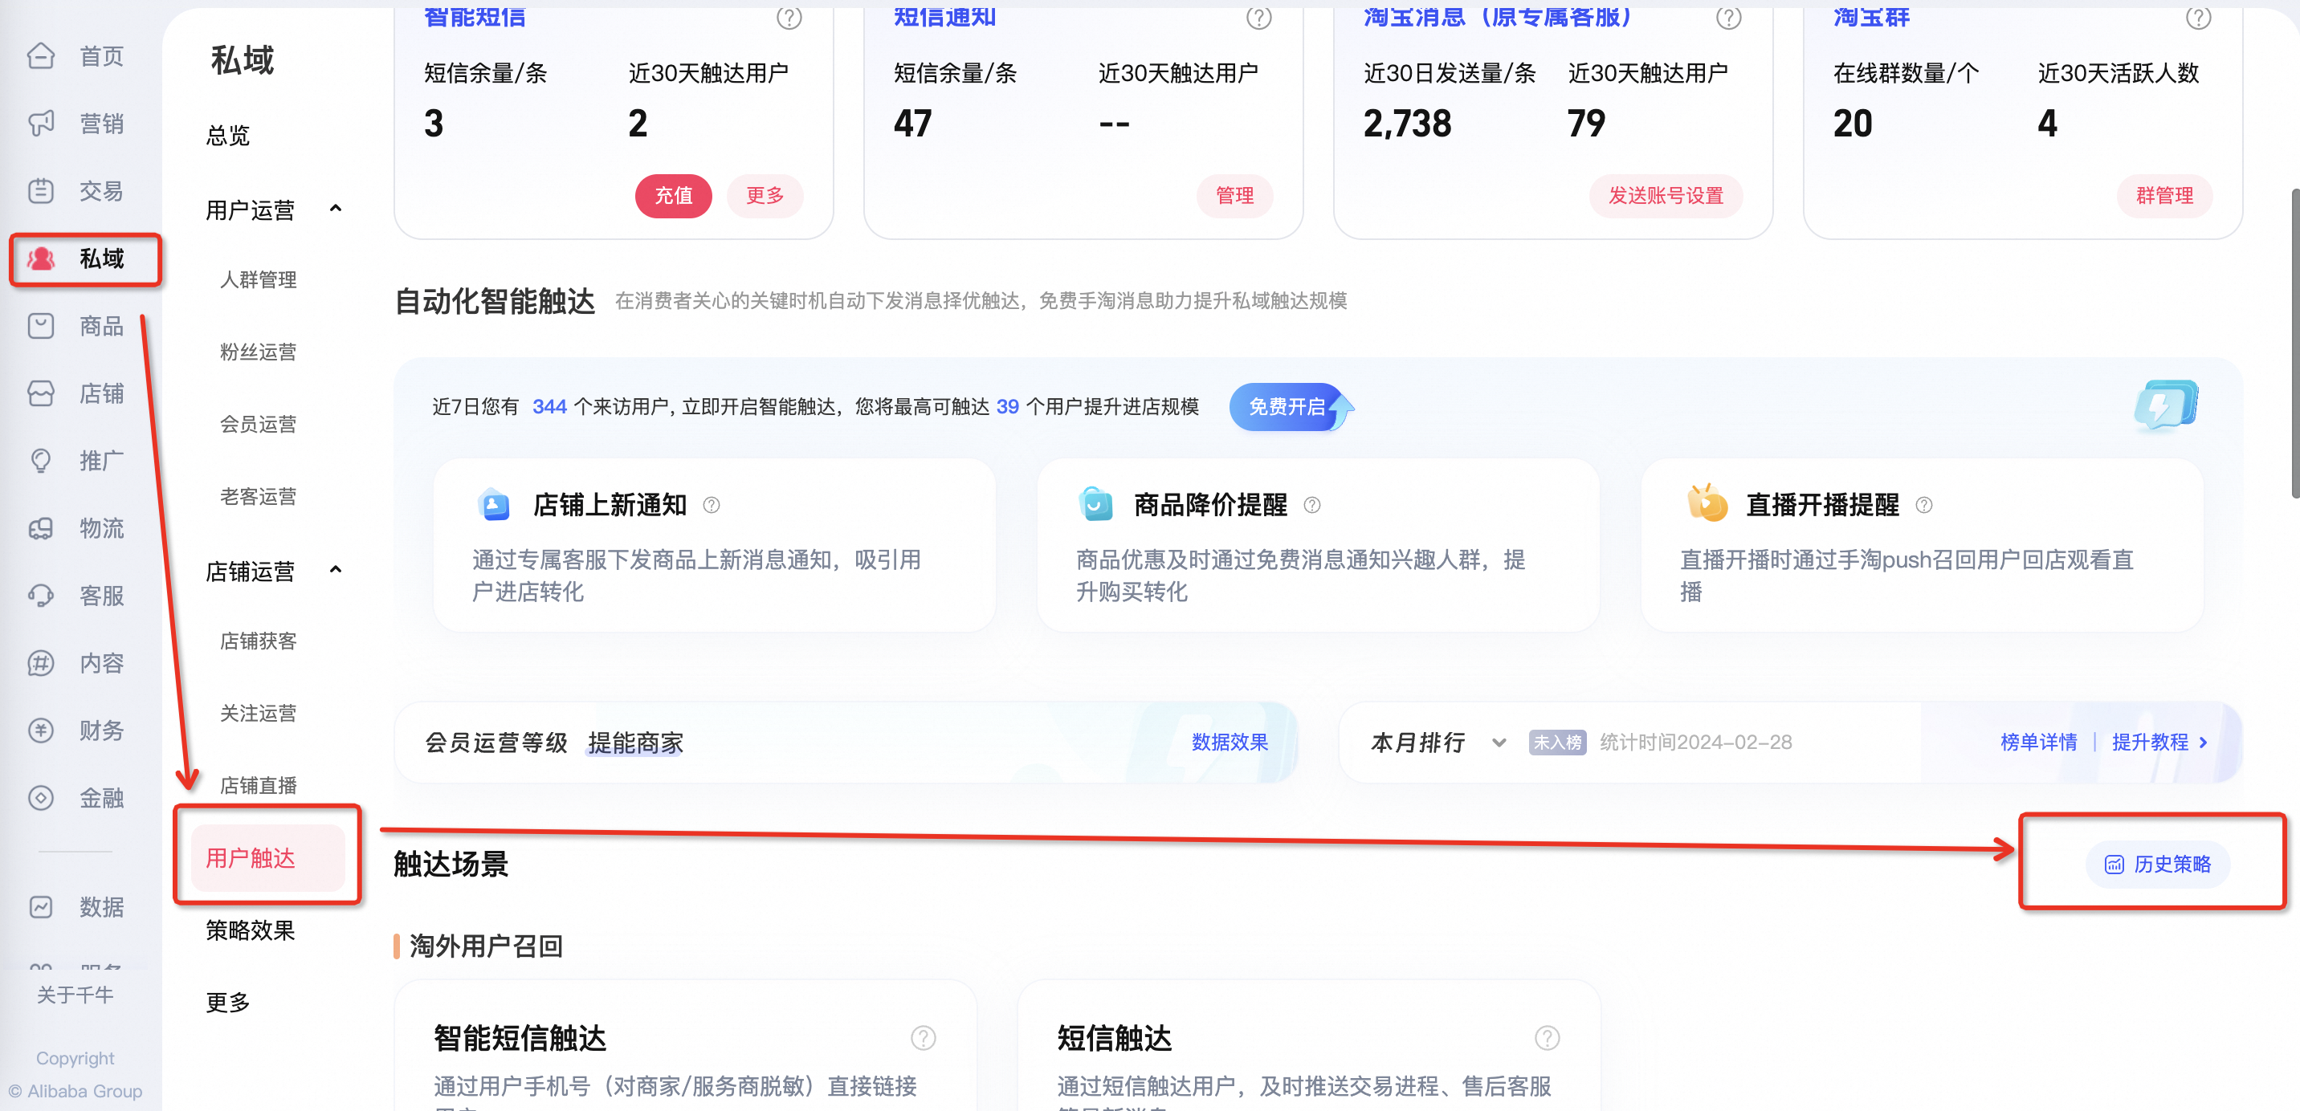2300x1111 pixels.
Task: Open 策略效果 menu item
Action: coord(250,930)
